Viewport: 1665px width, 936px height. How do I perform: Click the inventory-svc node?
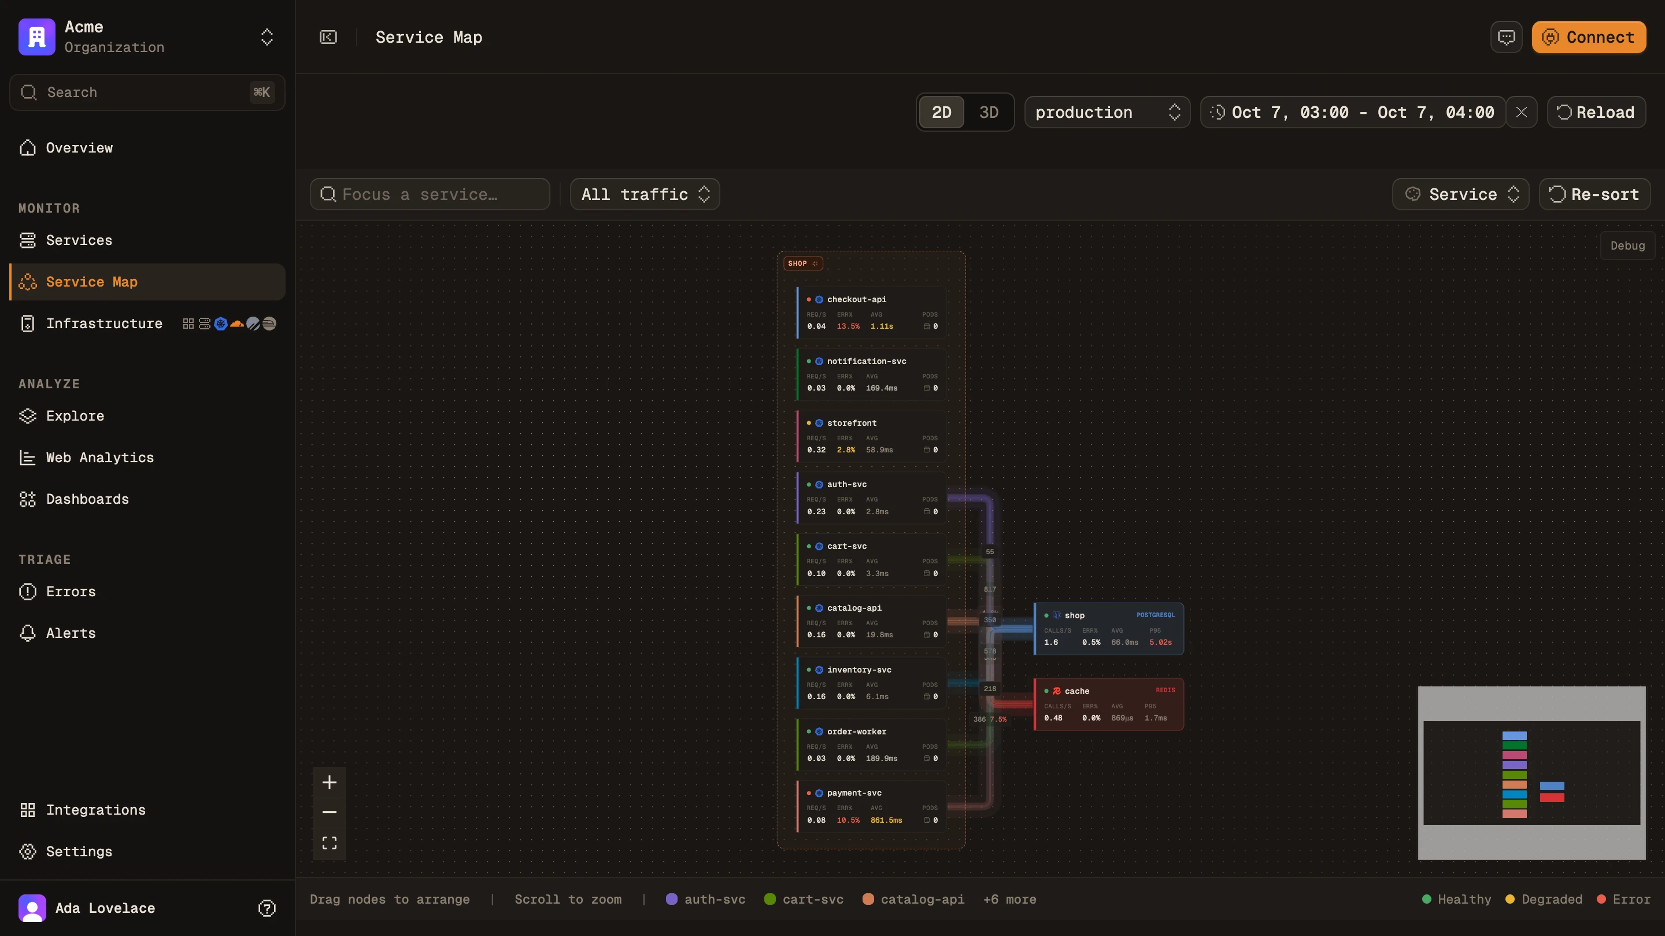[871, 684]
